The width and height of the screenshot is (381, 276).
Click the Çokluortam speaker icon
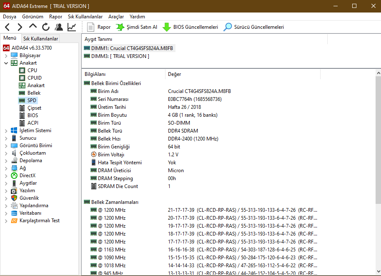click(14, 153)
